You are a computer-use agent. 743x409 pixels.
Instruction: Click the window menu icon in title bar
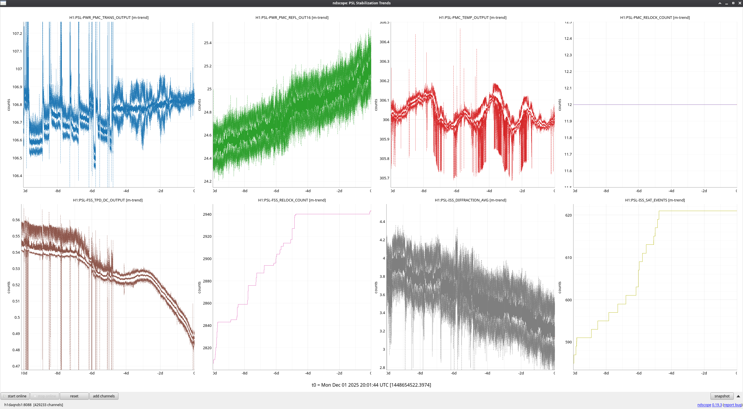click(3, 3)
